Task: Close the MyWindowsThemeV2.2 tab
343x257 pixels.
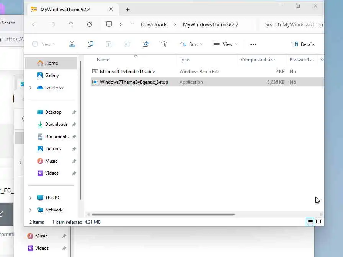Action: pyautogui.click(x=111, y=9)
